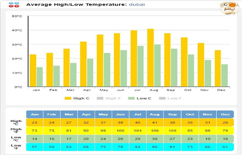Click the July High °F cell showing 104

[x=138, y=131]
